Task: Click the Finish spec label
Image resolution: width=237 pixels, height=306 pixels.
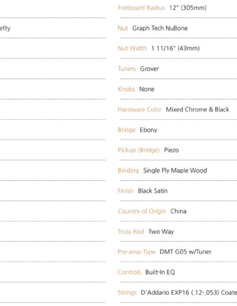Action: 126,191
